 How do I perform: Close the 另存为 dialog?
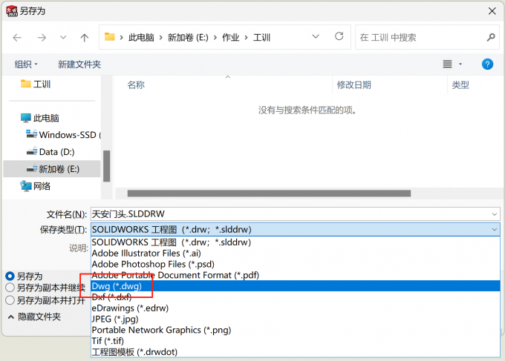(492, 11)
